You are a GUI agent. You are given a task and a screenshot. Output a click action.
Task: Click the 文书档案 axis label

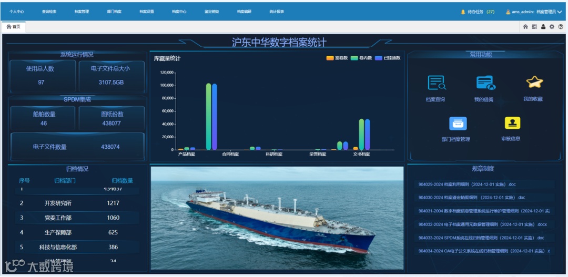[361, 154]
